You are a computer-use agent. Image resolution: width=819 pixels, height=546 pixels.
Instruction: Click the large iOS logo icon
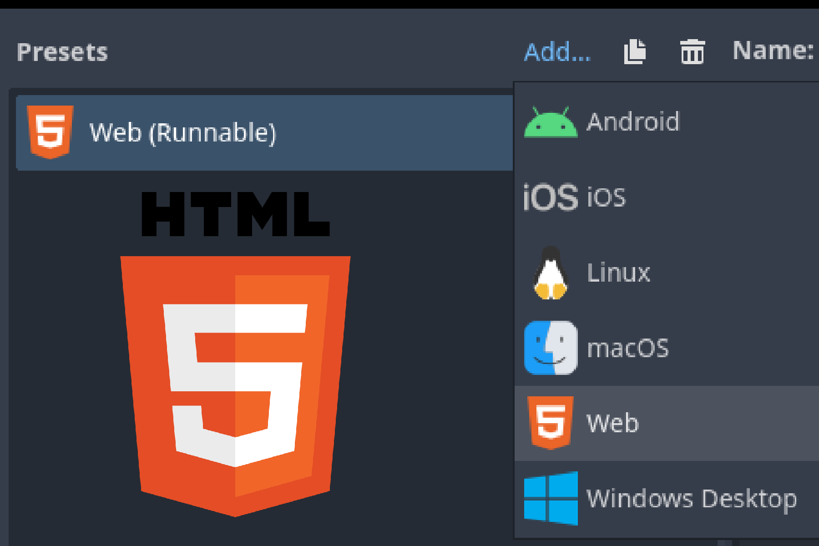coord(551,197)
